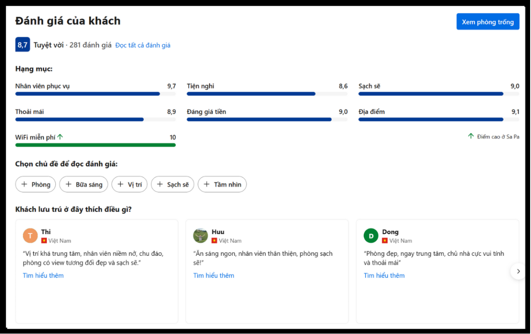Toggle the Phòng topic filter
The height and width of the screenshot is (334, 531).
[35, 184]
